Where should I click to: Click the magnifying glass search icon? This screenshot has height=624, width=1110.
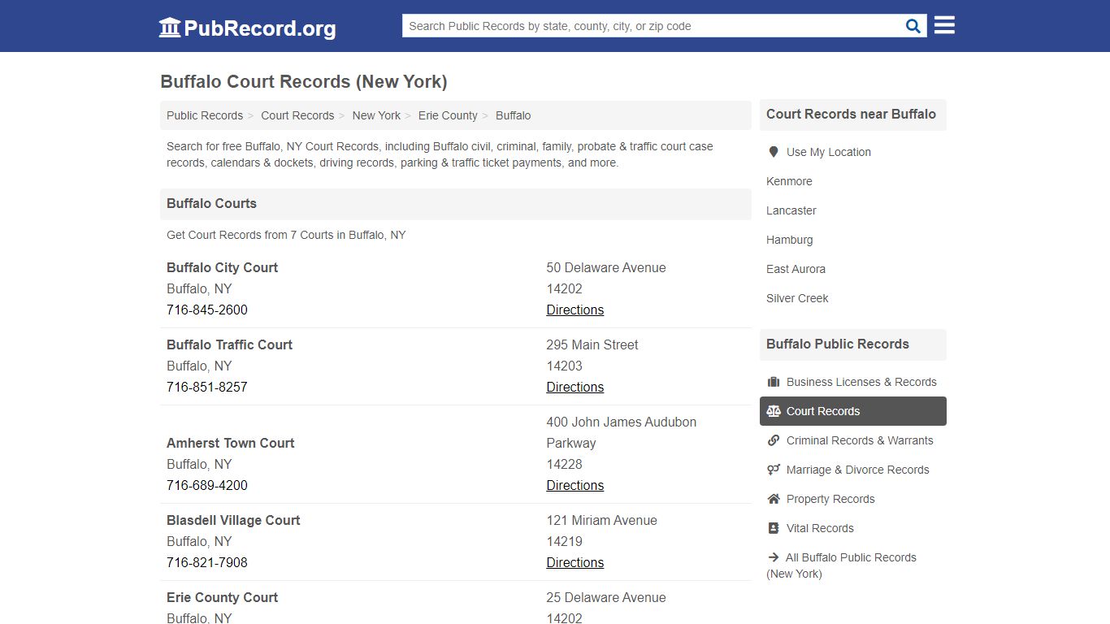click(x=913, y=26)
